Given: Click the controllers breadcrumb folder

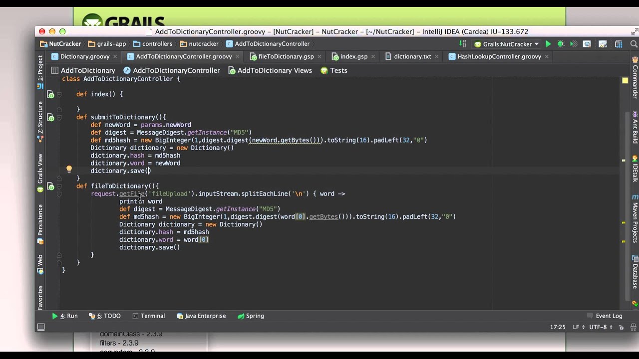Looking at the screenshot, I should [153, 44].
